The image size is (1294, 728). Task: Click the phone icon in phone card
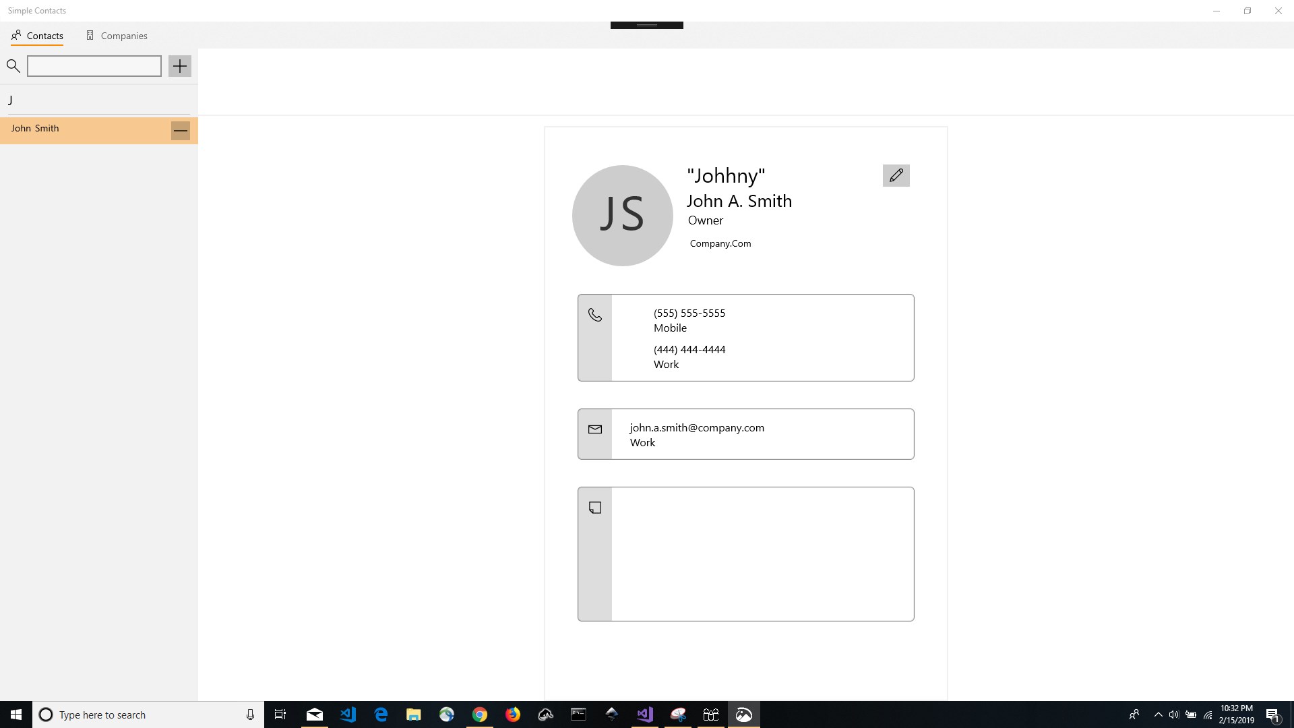point(594,315)
